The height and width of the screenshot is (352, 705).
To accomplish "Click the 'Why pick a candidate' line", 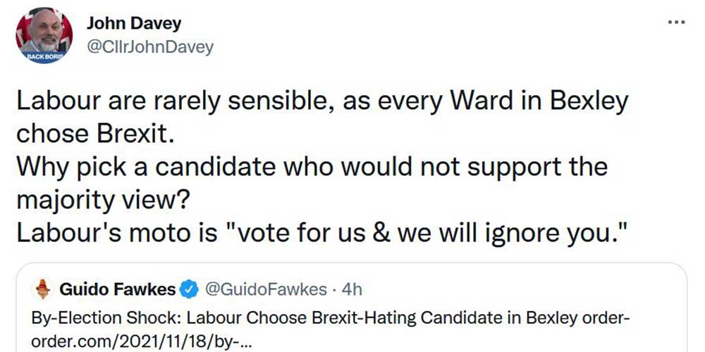I will point(312,167).
